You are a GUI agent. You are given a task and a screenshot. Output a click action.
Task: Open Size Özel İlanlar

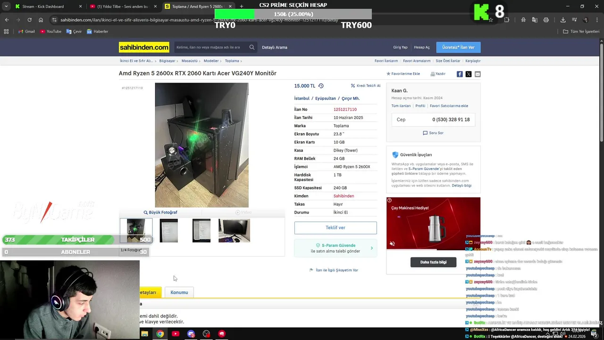click(x=448, y=61)
